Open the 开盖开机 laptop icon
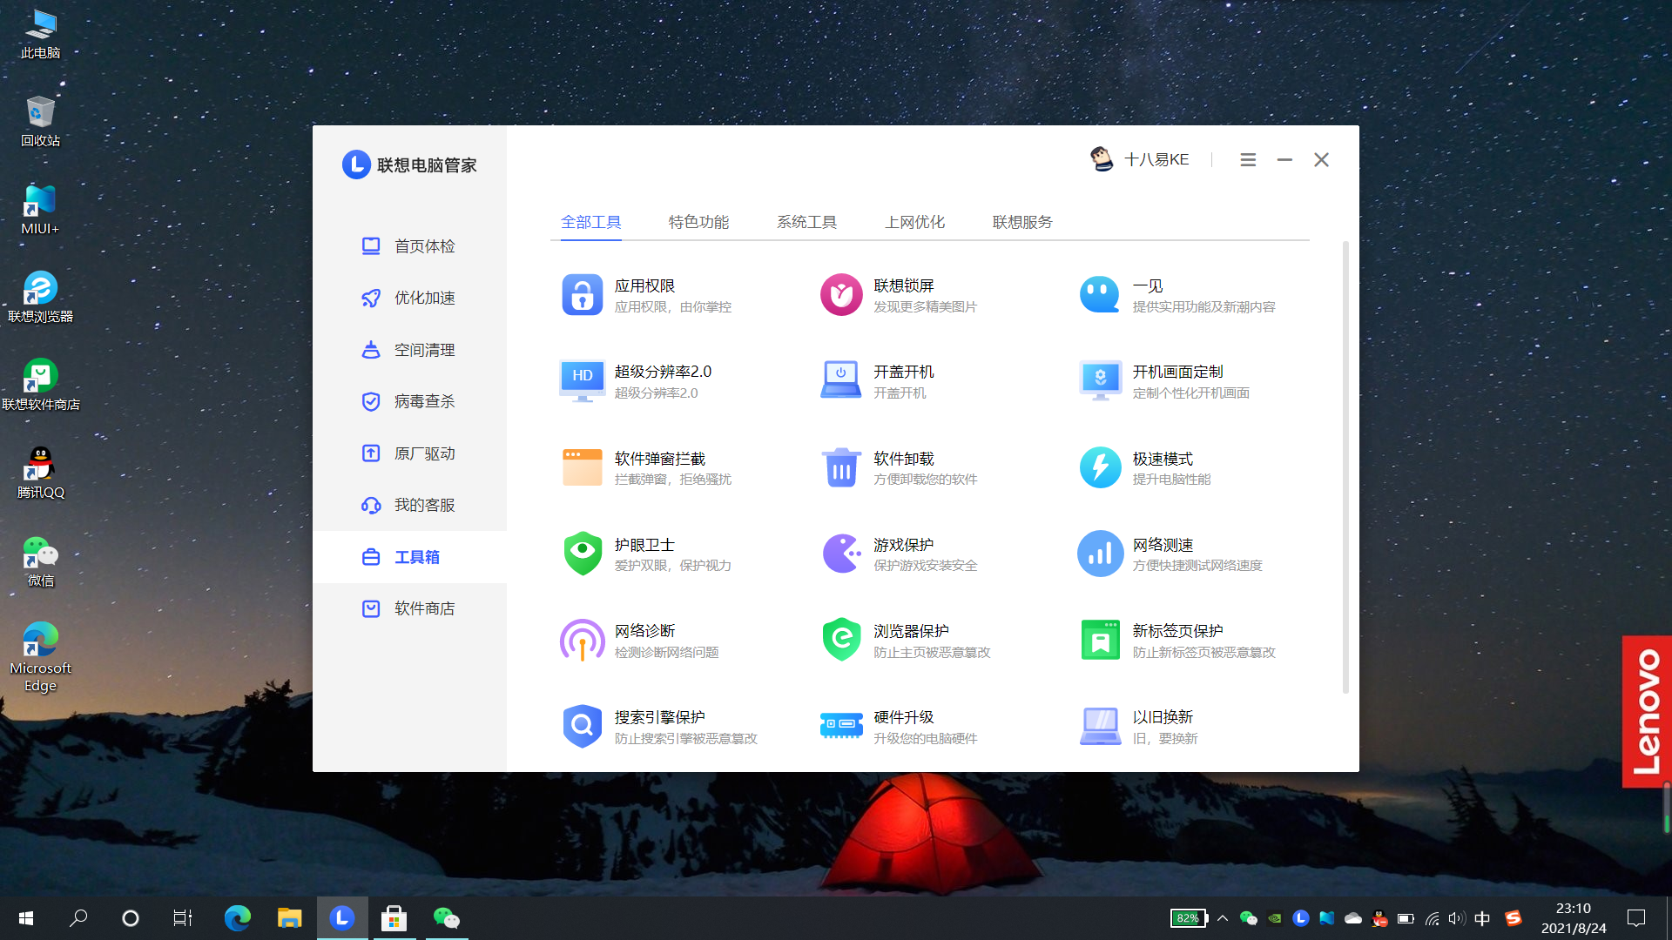1672x940 pixels. click(x=841, y=380)
